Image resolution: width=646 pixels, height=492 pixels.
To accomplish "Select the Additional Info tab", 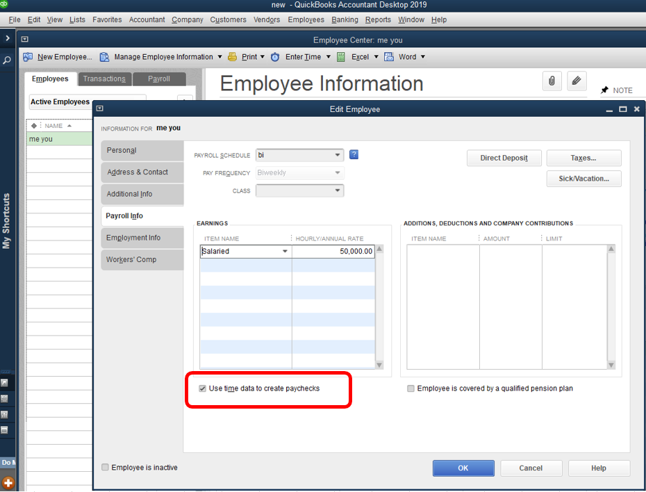I will 142,194.
